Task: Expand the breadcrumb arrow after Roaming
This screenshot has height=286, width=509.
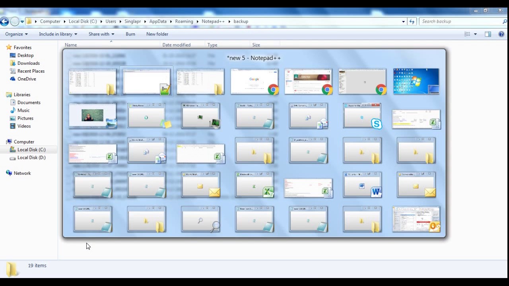Action: (x=197, y=21)
